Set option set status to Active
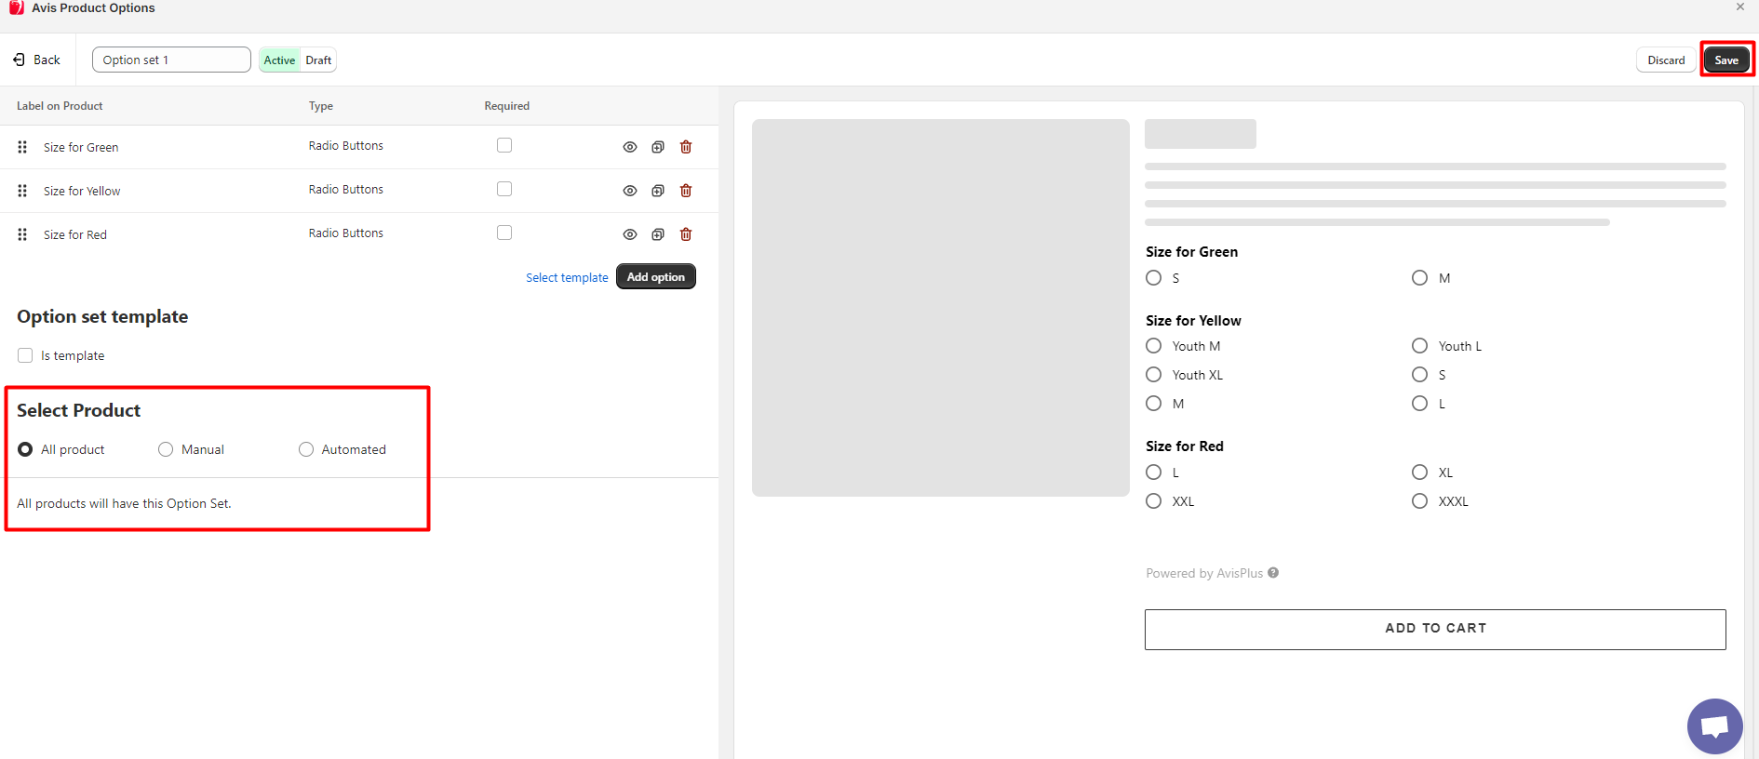The height and width of the screenshot is (759, 1759). click(279, 60)
